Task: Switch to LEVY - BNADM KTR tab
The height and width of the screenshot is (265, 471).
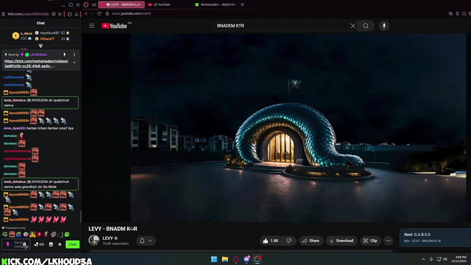Action: 122,4
